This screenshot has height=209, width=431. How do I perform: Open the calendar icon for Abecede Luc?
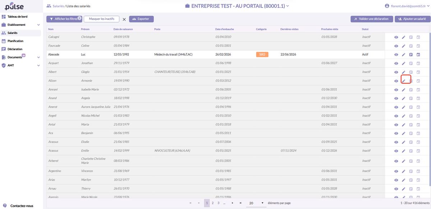click(418, 54)
